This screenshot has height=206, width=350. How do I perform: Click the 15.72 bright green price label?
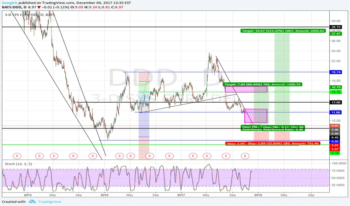point(336,92)
